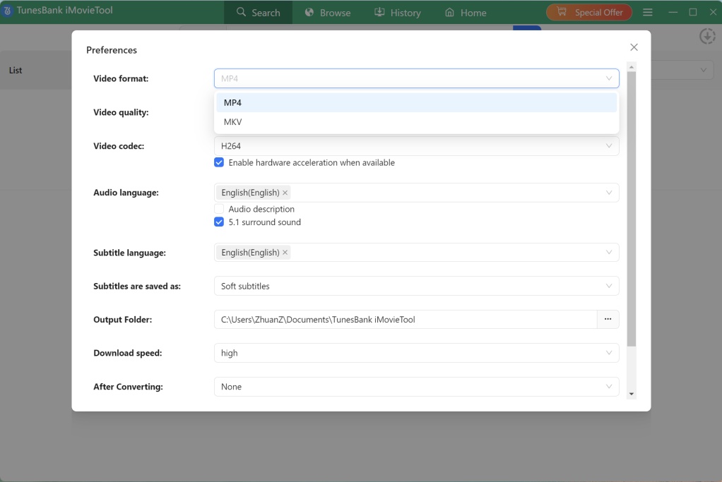Enable the Audio description checkbox

click(x=219, y=210)
